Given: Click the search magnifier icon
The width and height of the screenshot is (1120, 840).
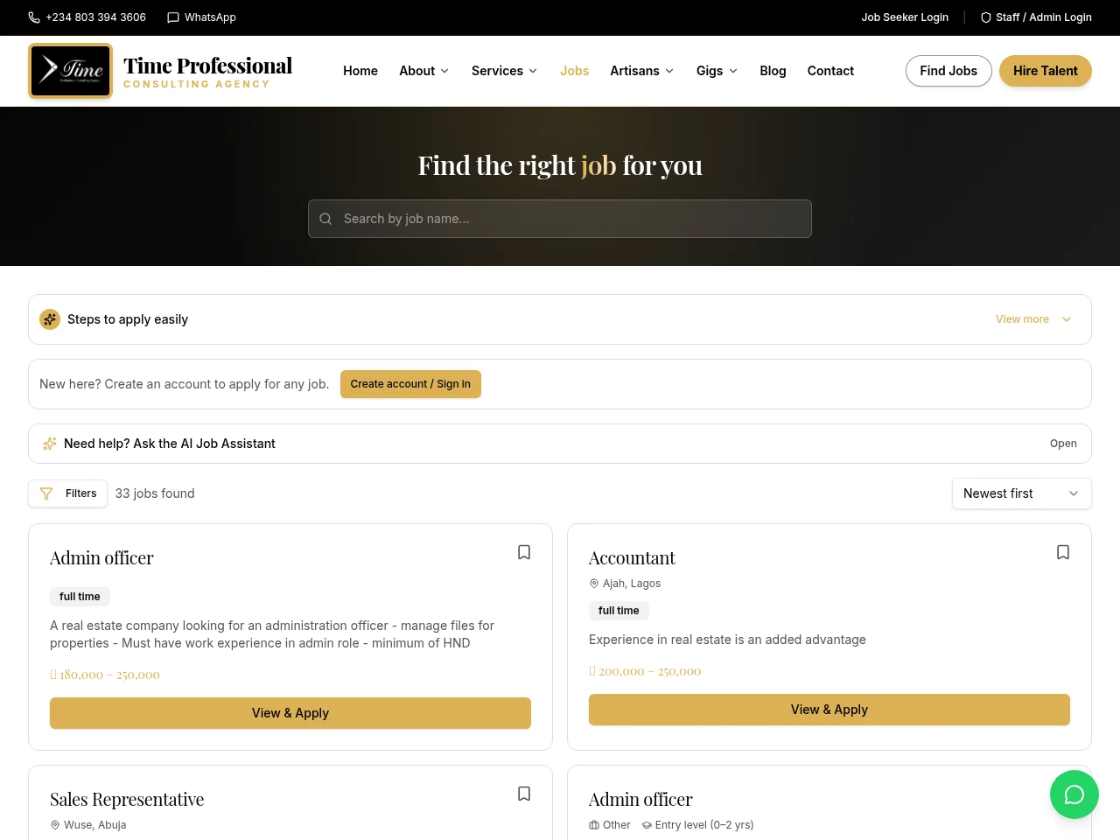Looking at the screenshot, I should click(325, 219).
